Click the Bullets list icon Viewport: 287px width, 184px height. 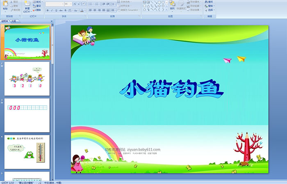(91, 4)
